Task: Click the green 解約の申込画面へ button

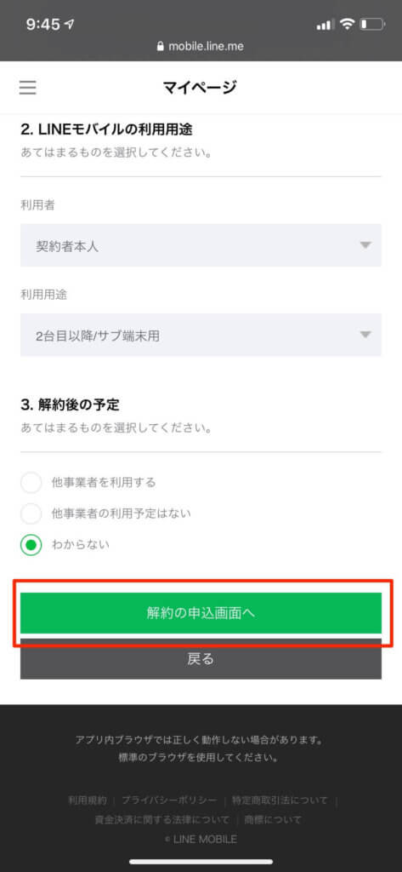Action: pos(201,613)
